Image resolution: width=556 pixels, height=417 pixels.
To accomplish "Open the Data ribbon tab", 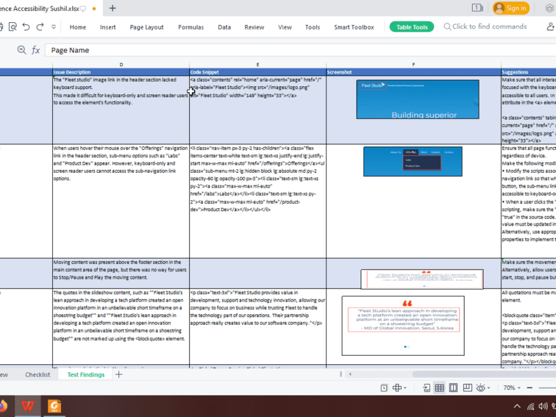I will coord(224,27).
